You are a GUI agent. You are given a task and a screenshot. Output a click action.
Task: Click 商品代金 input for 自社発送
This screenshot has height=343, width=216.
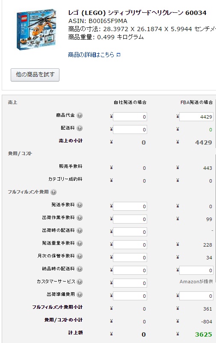click(130, 117)
